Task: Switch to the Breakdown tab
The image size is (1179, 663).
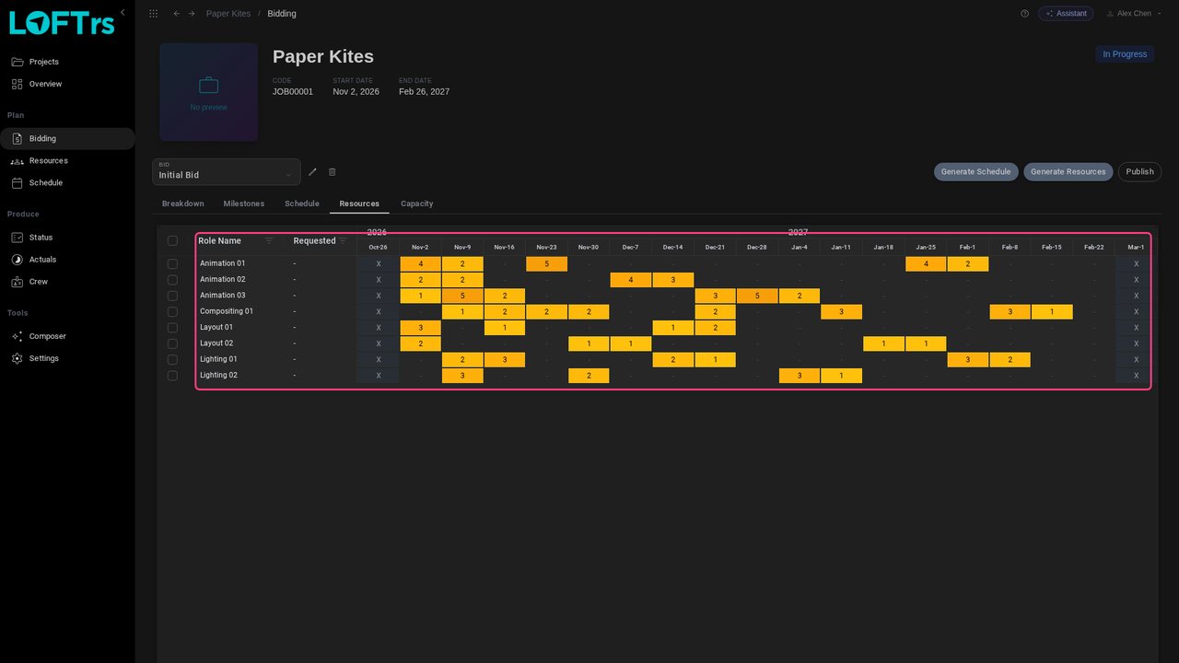Action: [183, 204]
